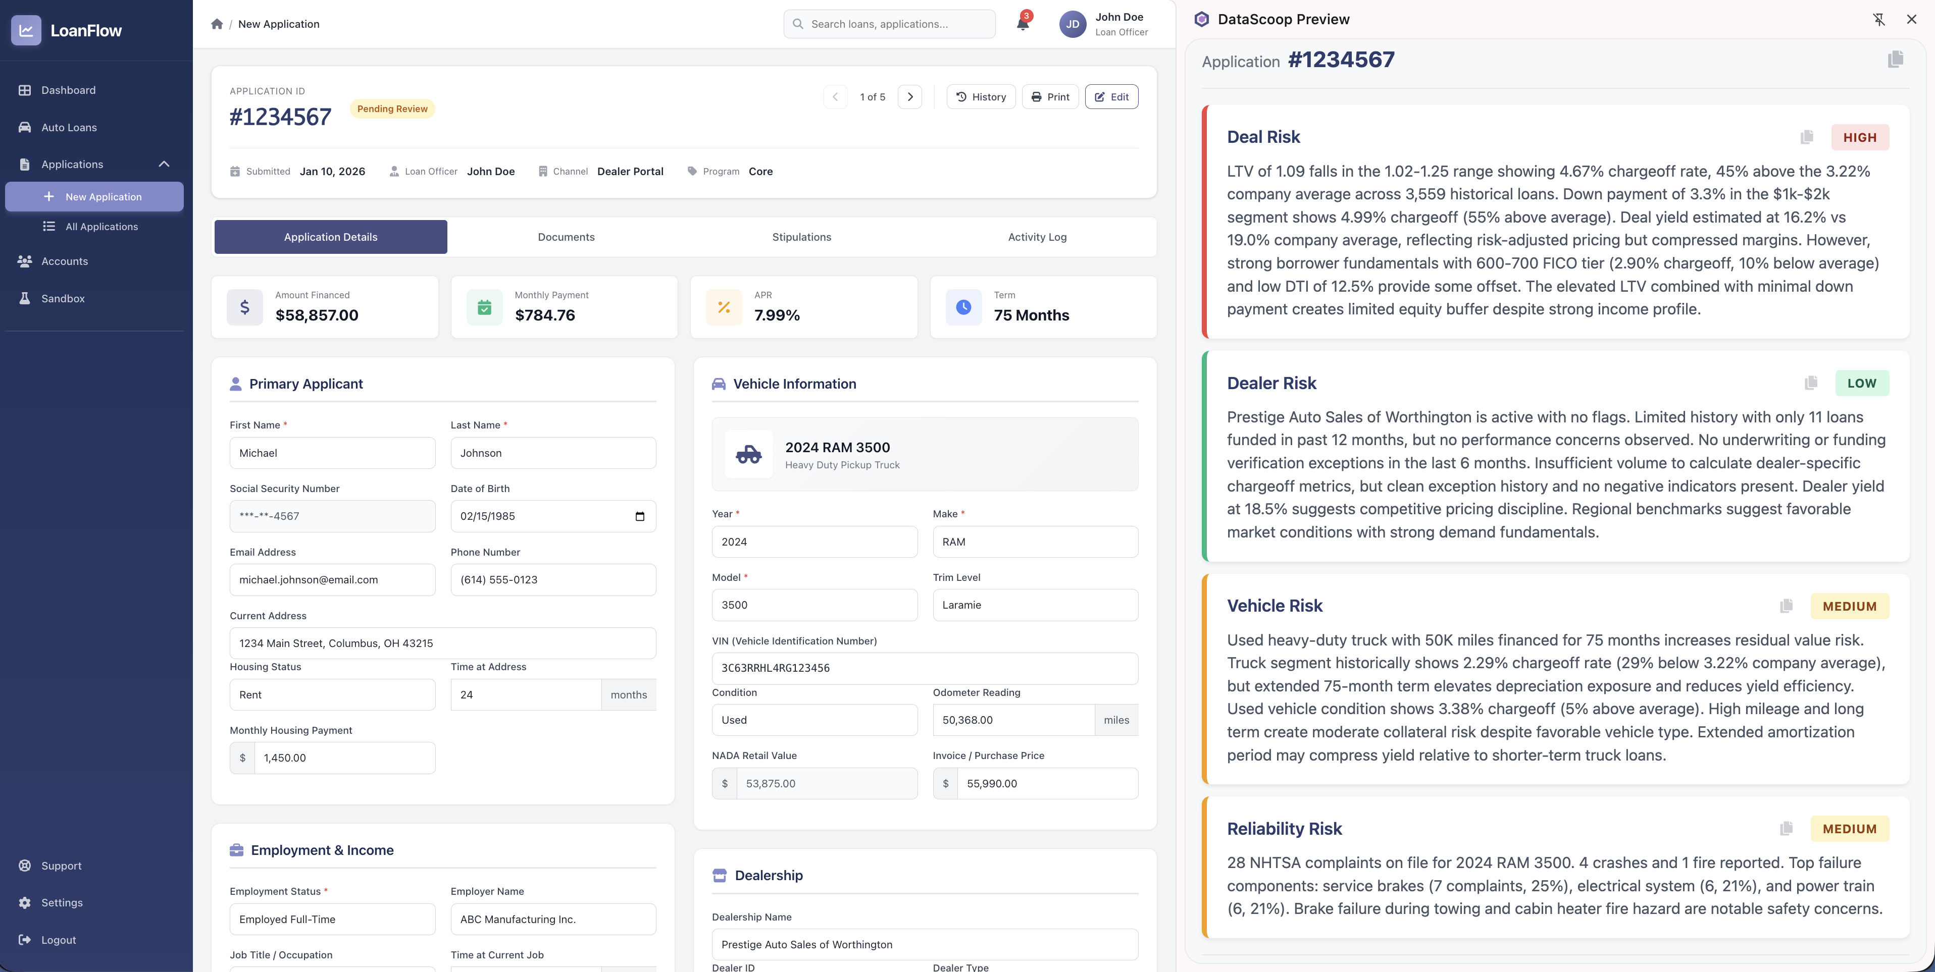Open All Applications list
The width and height of the screenshot is (1935, 972).
point(94,227)
